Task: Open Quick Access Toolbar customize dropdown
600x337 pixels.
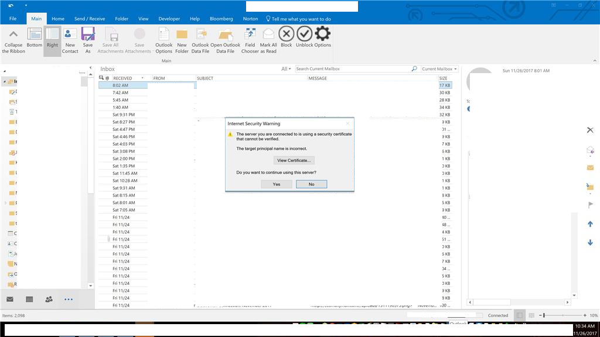Action: [26, 5]
